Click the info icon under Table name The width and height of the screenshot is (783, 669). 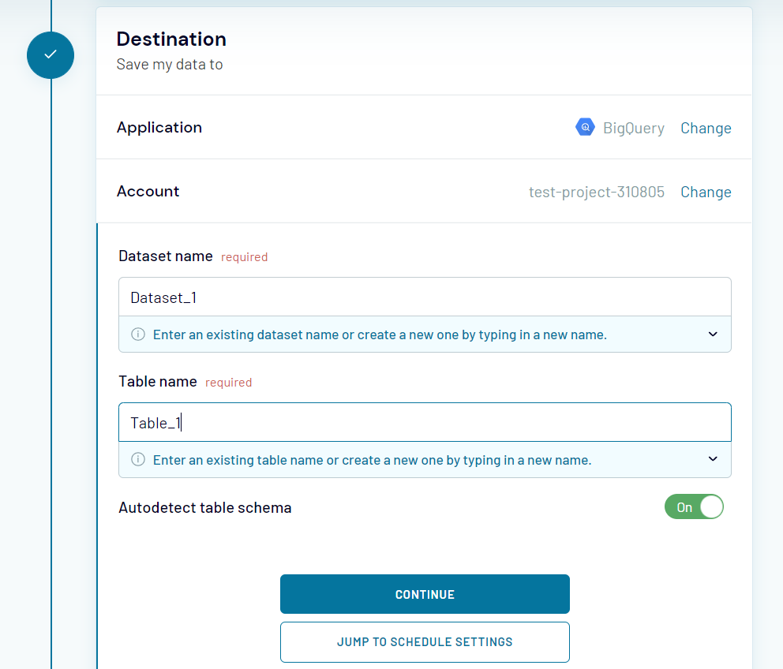coord(138,460)
